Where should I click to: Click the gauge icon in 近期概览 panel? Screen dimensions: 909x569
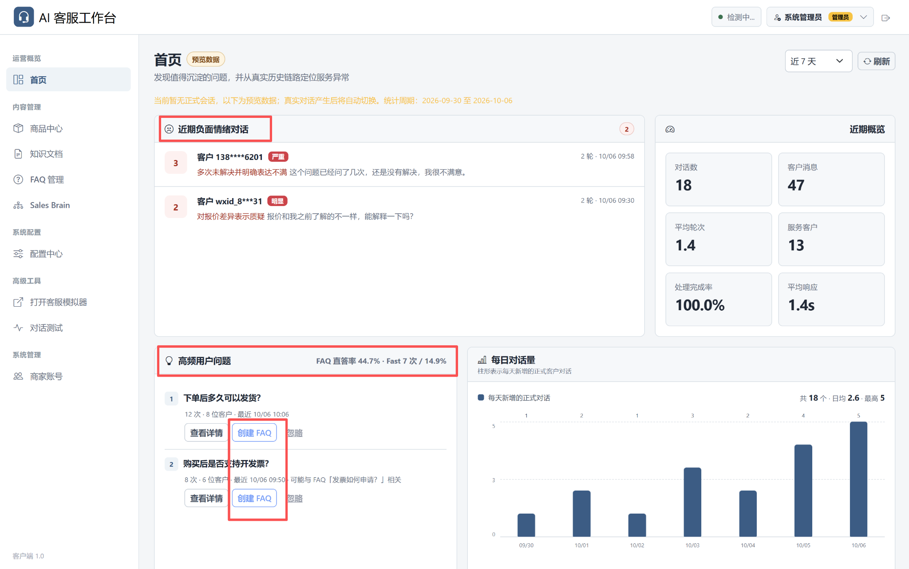670,129
